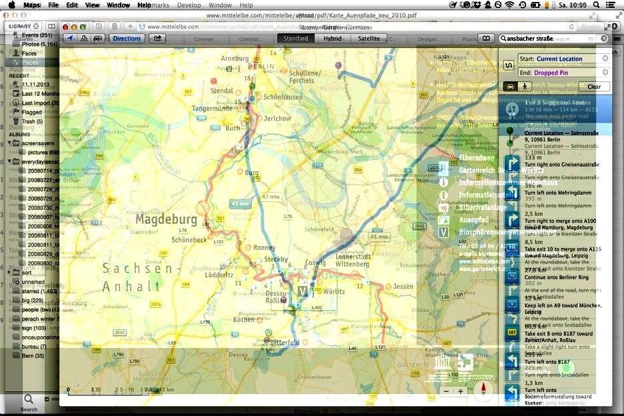The height and width of the screenshot is (416, 624).
Task: Open the bookmarks book icon beside search field
Action: (486, 39)
